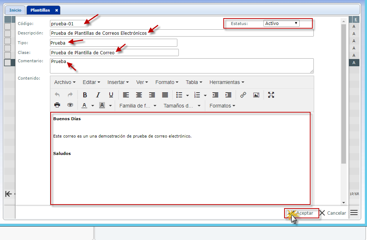This screenshot has height=240, width=367.
Task: Open the Insertar menu
Action: tap(118, 82)
